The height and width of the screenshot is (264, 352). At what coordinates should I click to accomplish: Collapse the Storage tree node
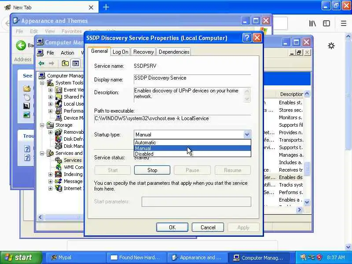tap(42, 125)
